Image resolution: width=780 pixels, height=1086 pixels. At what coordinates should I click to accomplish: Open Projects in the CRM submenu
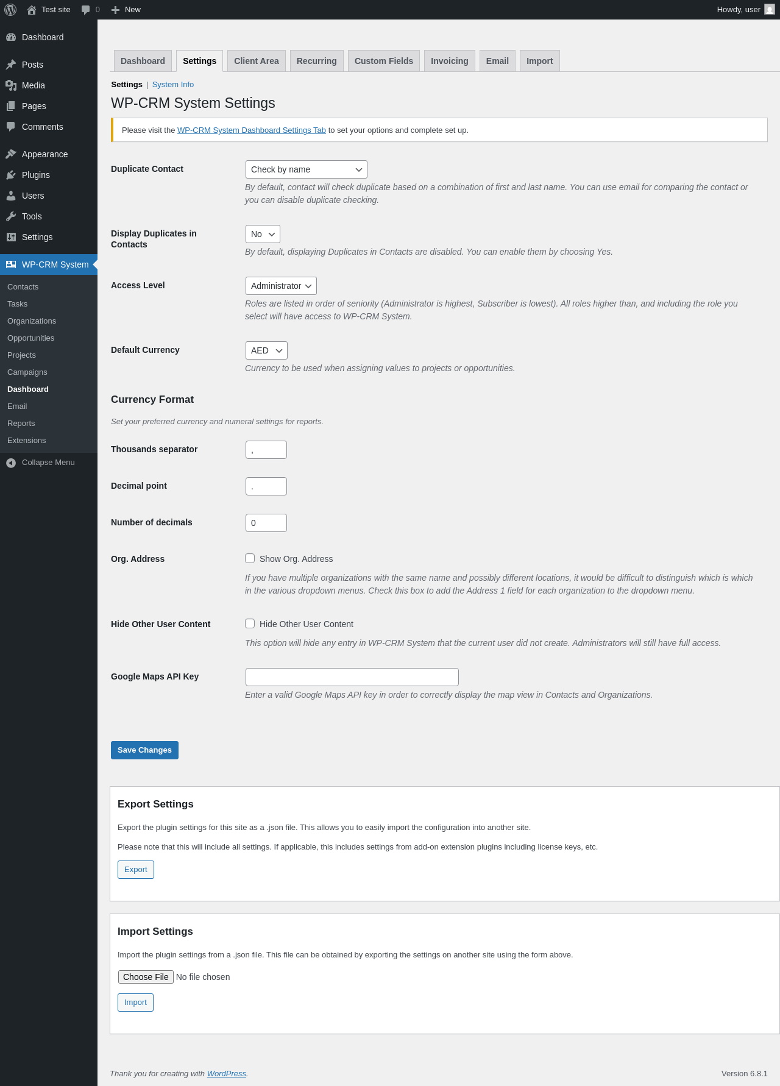pos(49,355)
